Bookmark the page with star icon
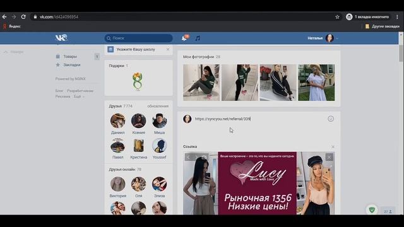Viewport: 404px width, 227px height. [337, 17]
